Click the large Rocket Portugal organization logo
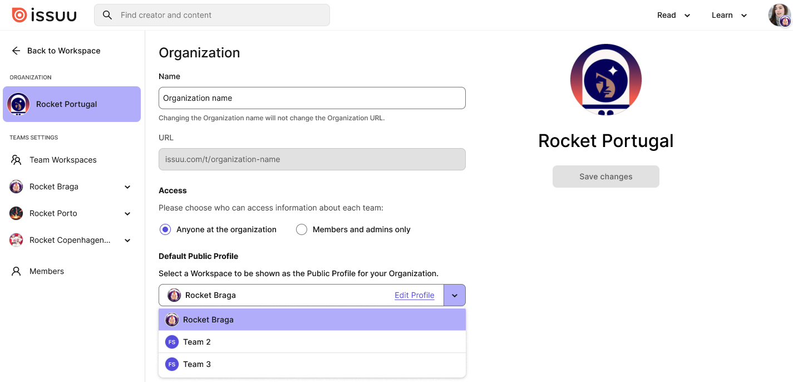The height and width of the screenshot is (382, 793). [x=606, y=80]
